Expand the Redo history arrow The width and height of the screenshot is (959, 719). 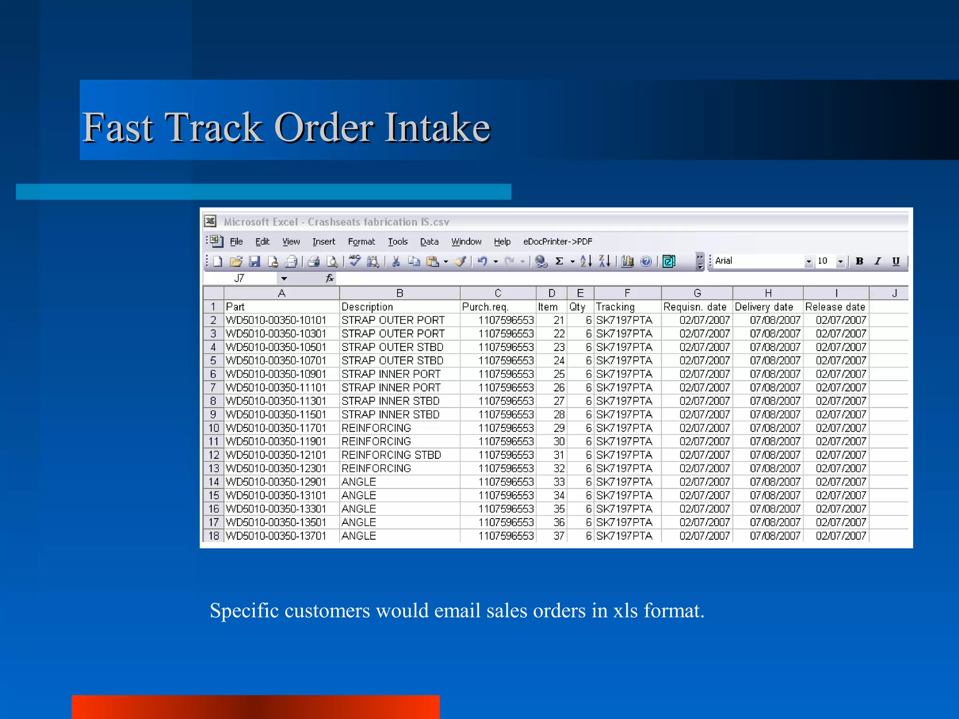[x=523, y=262]
